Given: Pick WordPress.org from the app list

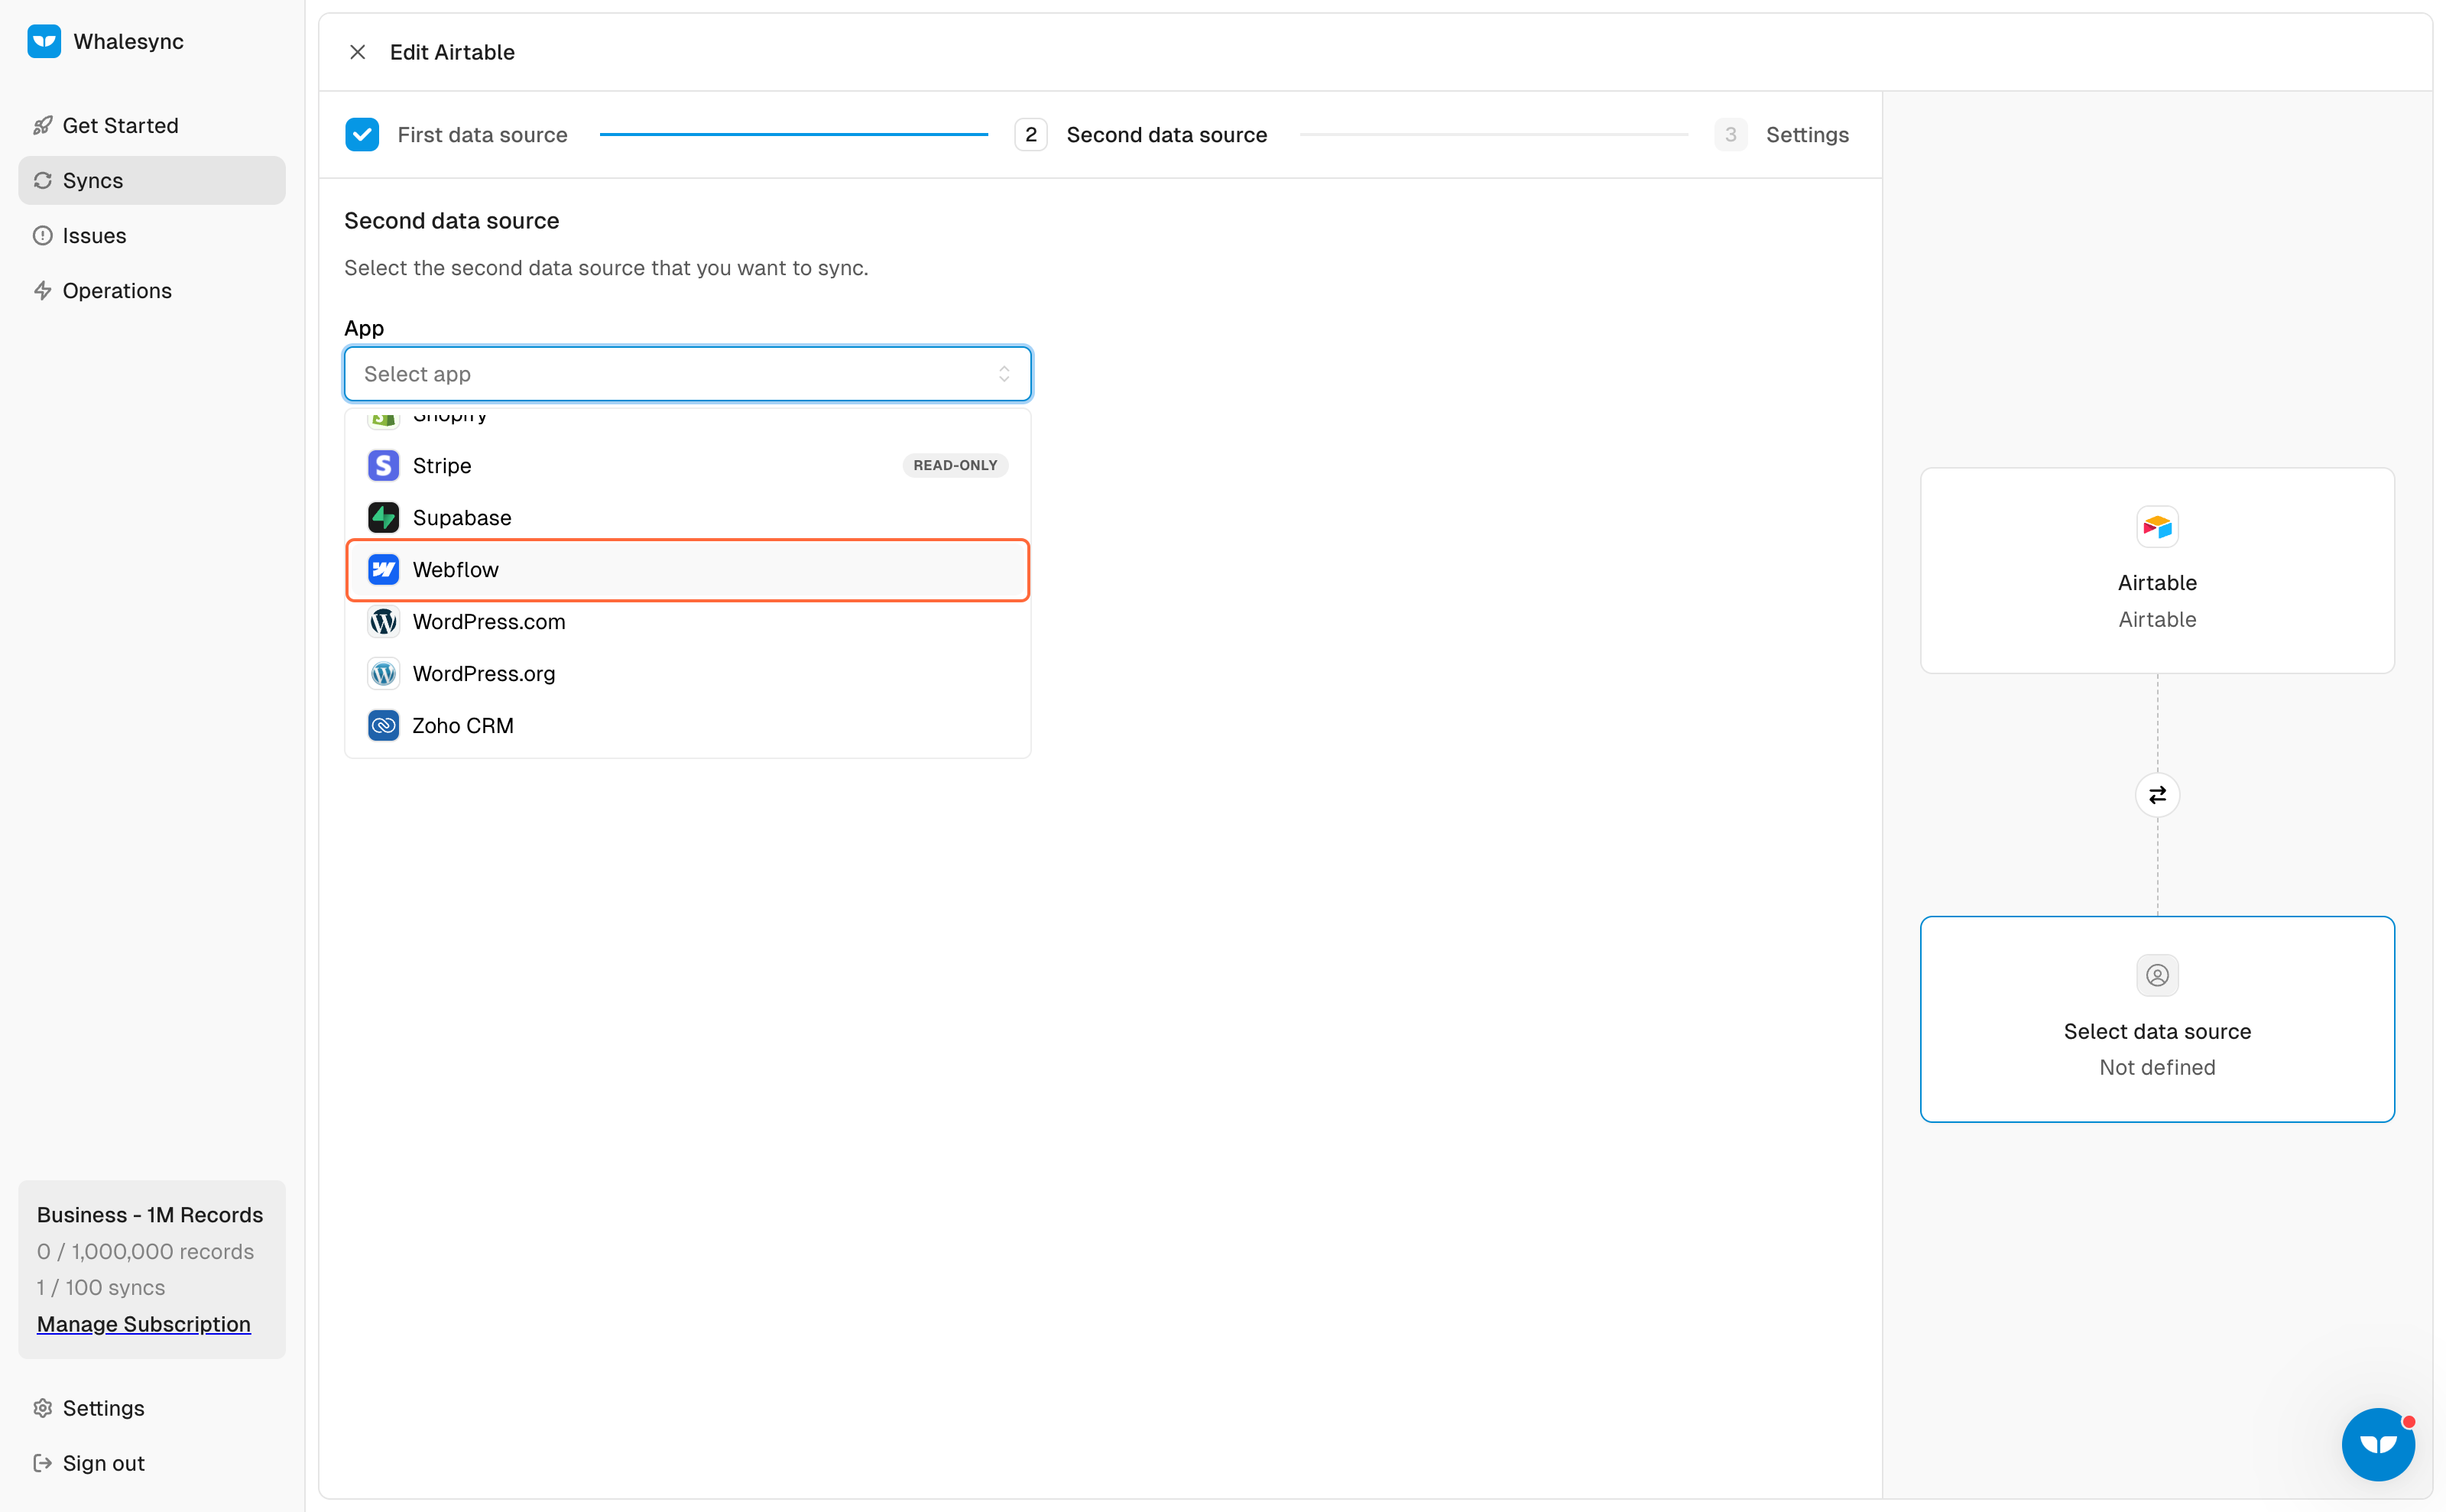Looking at the screenshot, I should coord(688,673).
